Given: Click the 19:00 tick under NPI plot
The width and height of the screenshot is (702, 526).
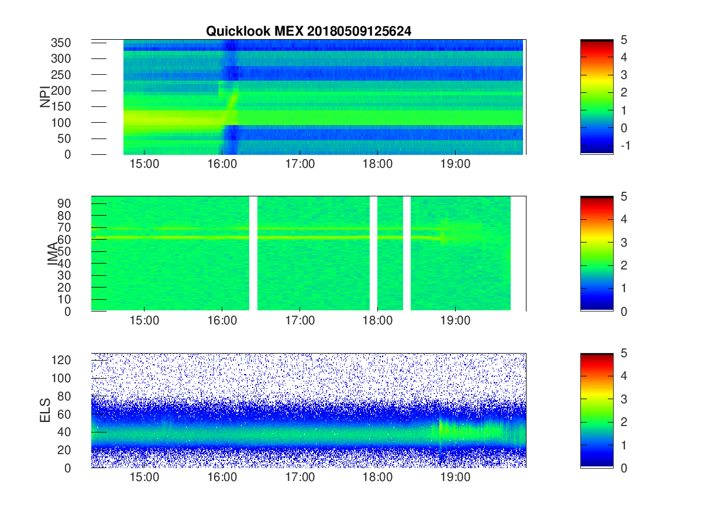Looking at the screenshot, I should [456, 164].
